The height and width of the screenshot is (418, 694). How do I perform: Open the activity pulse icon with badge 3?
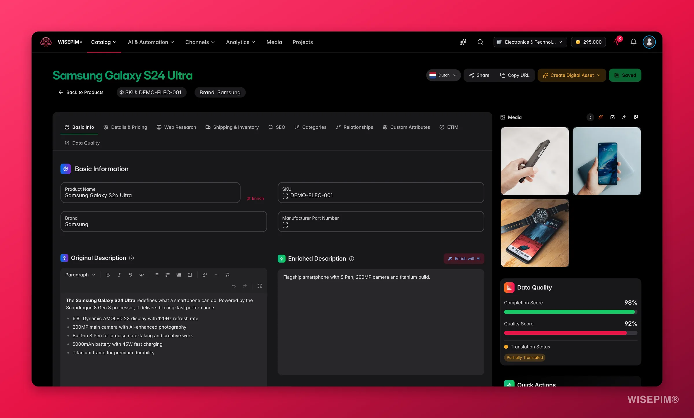617,42
